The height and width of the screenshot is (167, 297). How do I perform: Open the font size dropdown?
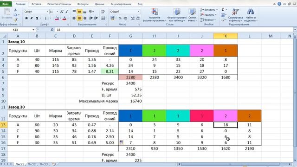tap(58, 12)
